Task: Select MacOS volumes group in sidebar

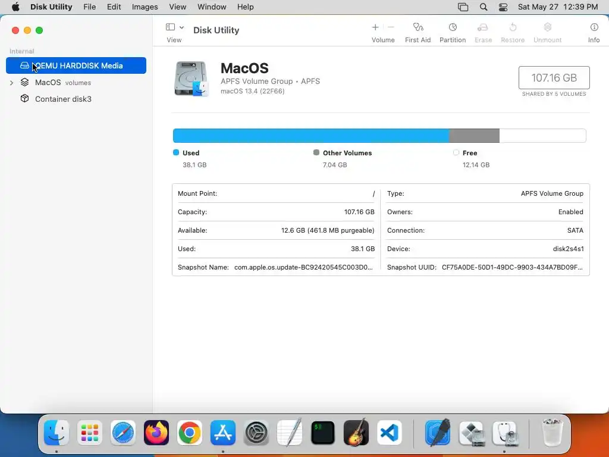Action: 76,82
